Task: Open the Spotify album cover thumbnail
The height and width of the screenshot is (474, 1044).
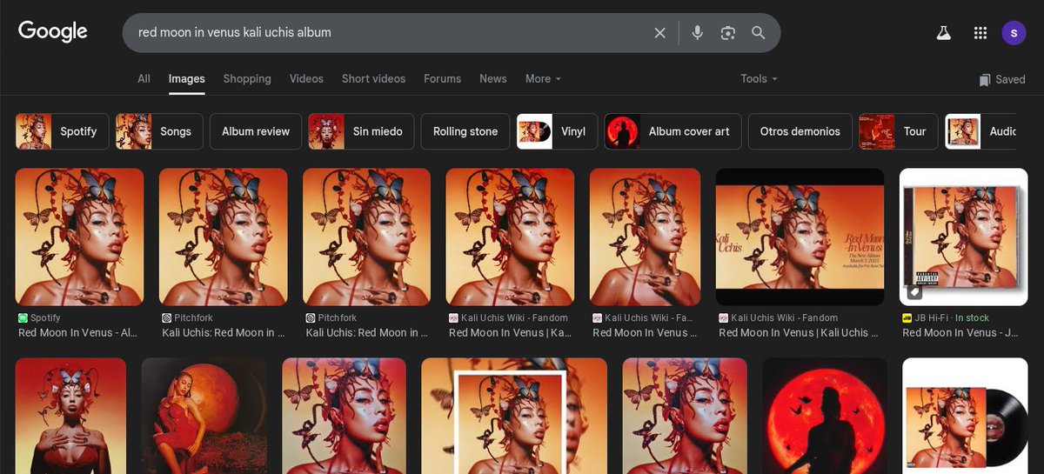Action: pos(80,237)
